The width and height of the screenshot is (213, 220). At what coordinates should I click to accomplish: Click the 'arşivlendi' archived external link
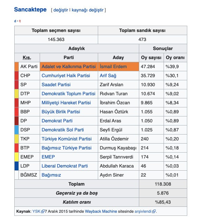[x=142, y=211]
